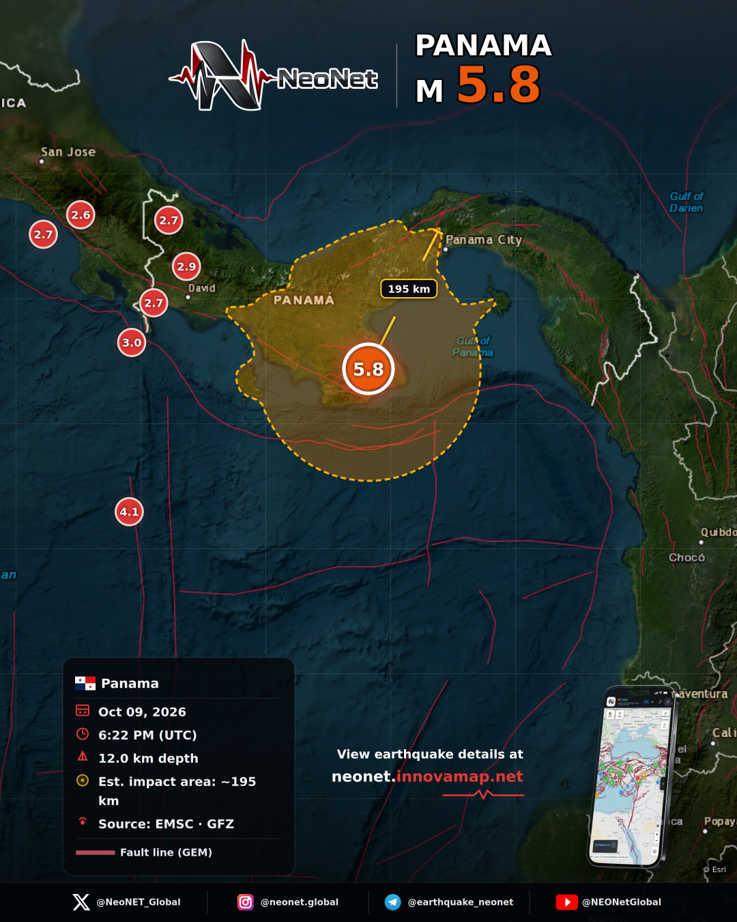737x922 pixels.
Task: Open the @neonet.global handle
Action: click(x=300, y=902)
